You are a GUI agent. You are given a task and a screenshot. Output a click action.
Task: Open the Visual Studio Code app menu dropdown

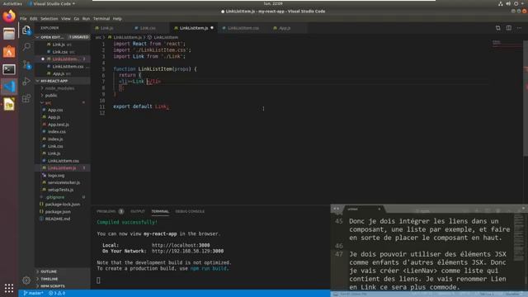51,3
